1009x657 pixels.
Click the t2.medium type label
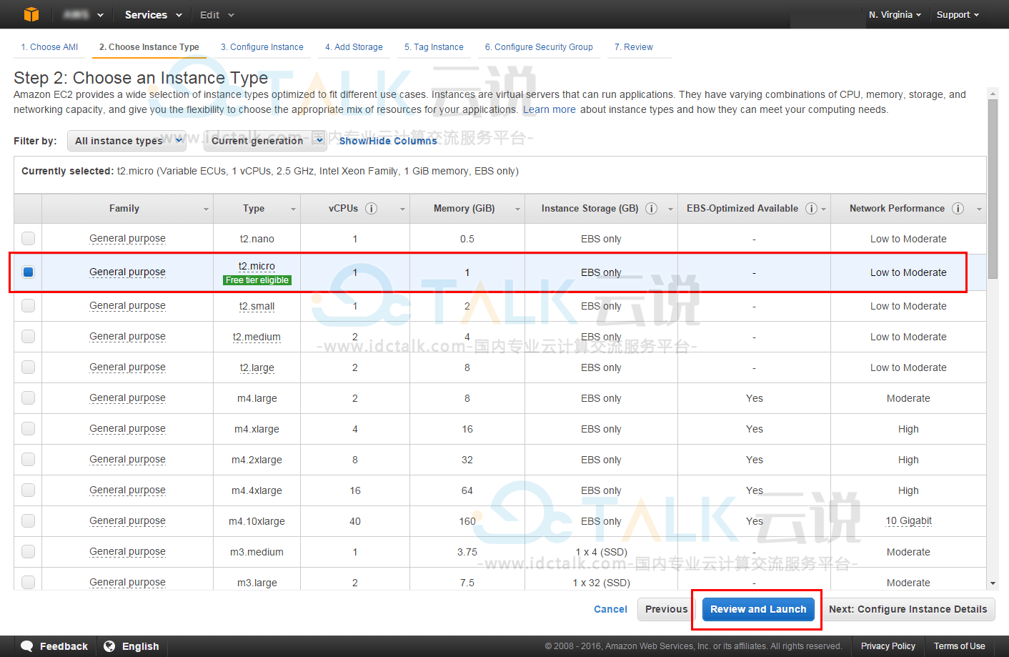pos(257,337)
